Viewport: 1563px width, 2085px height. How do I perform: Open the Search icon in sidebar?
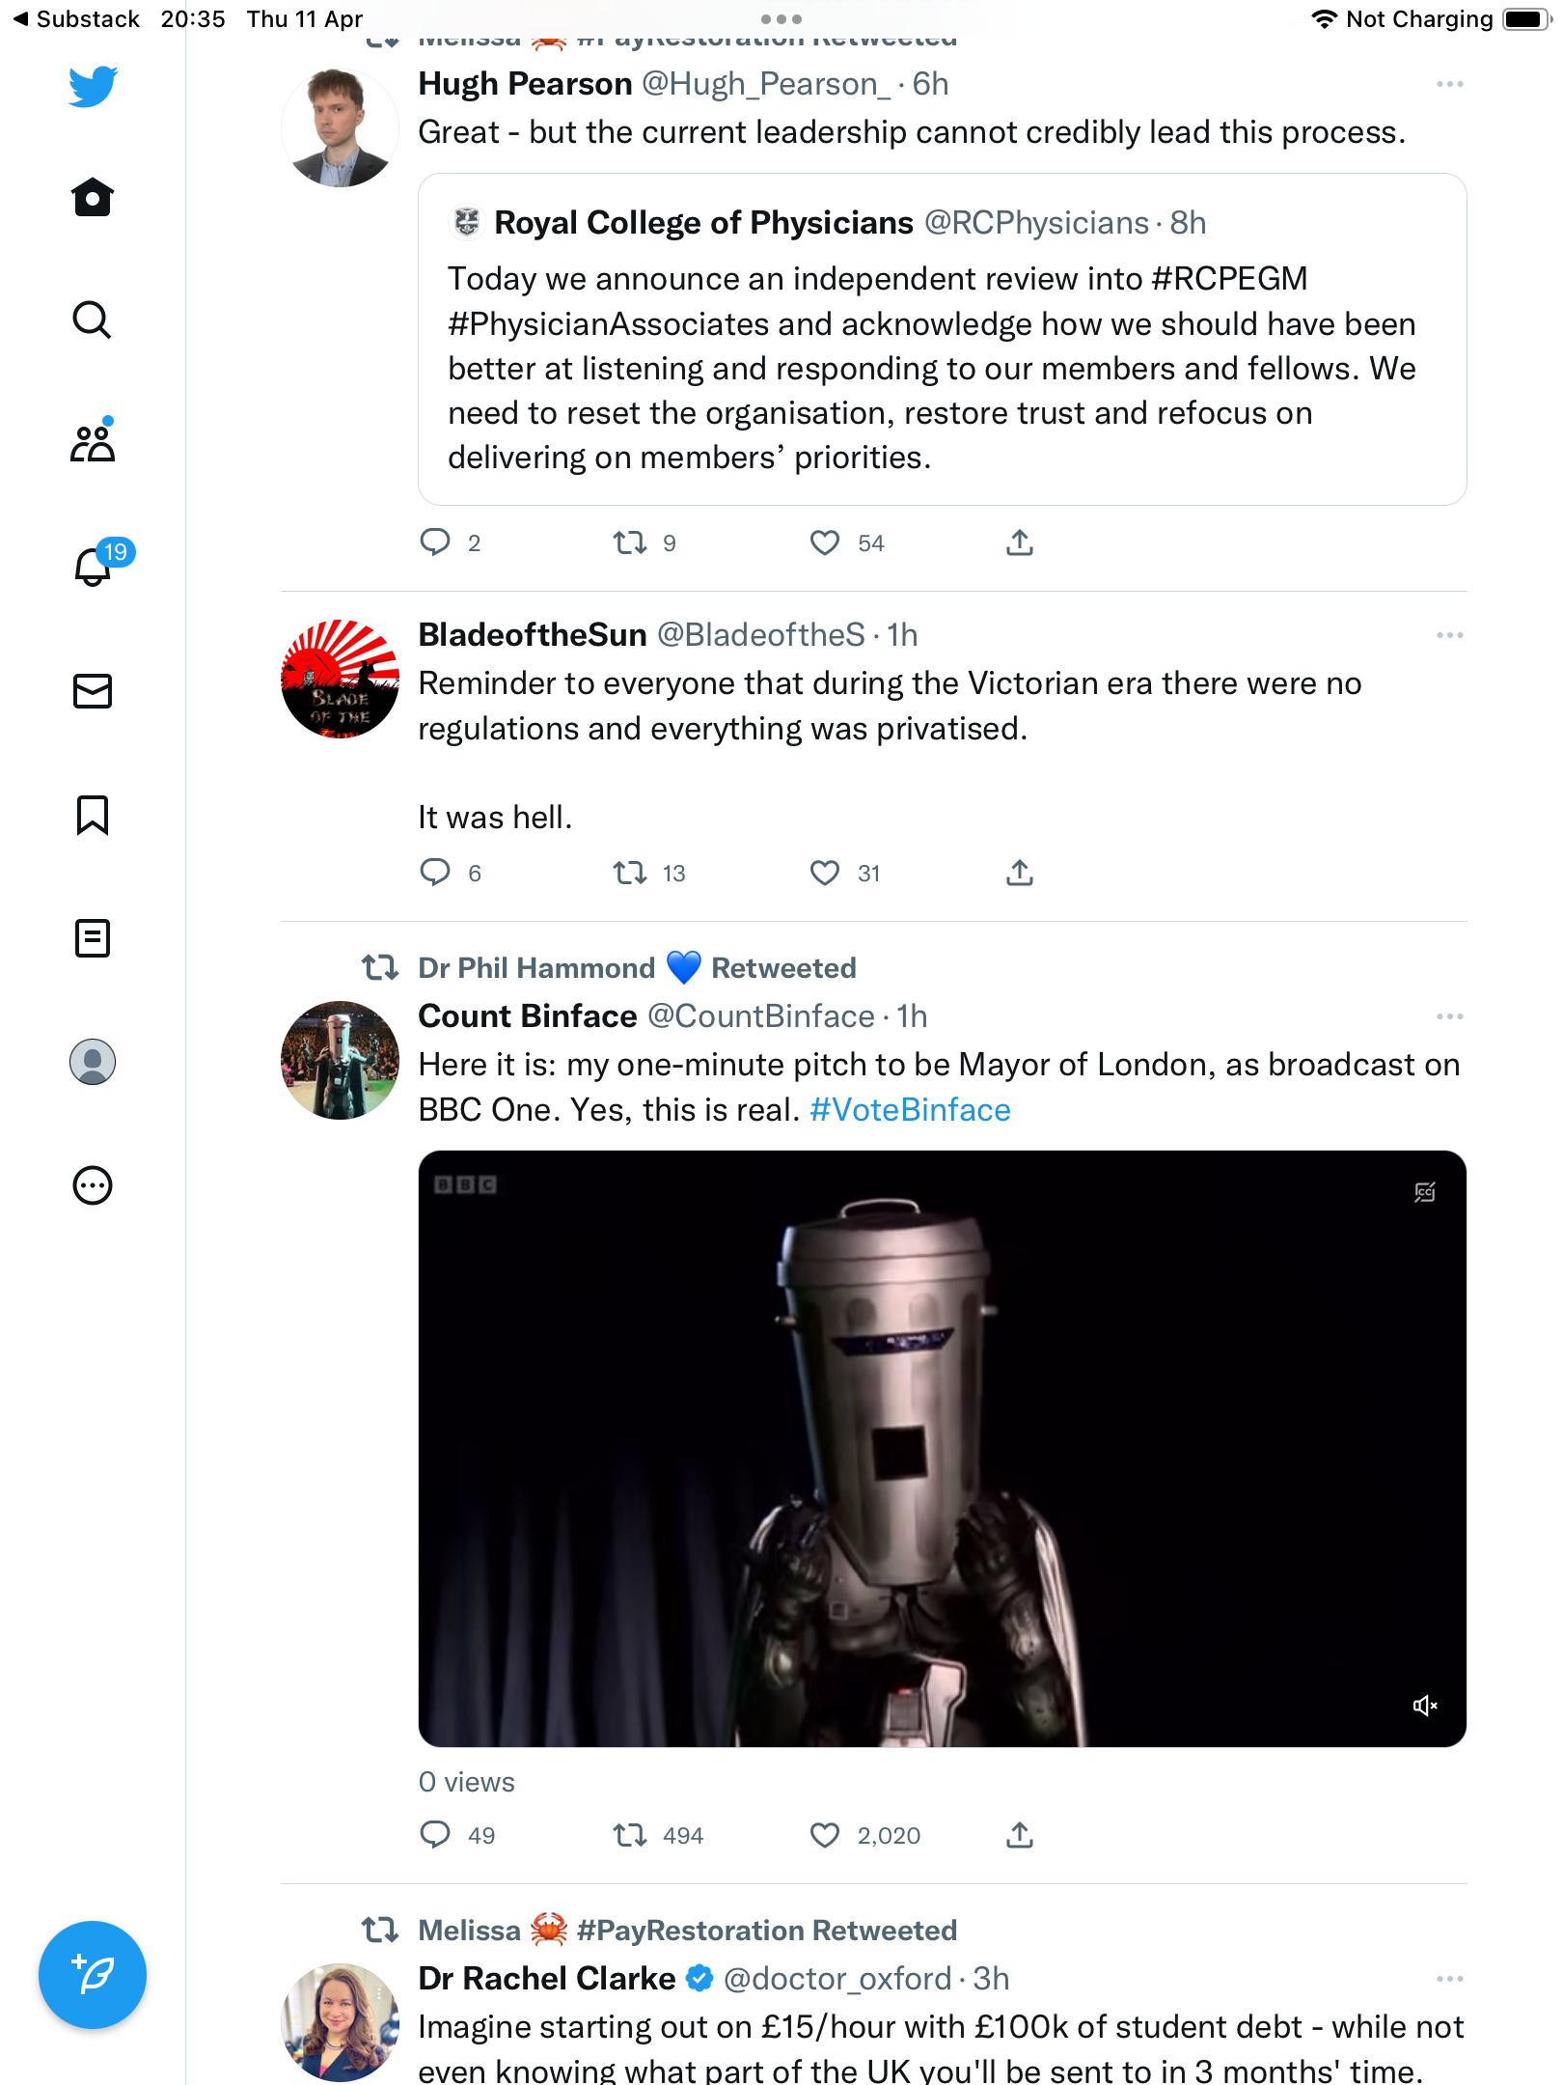click(x=93, y=320)
